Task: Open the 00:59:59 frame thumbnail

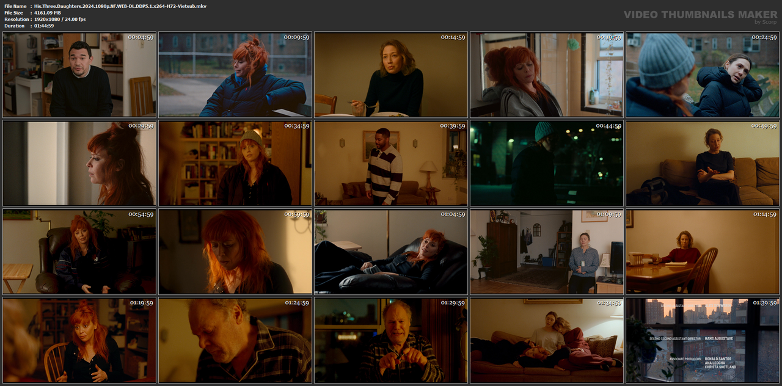Action: point(235,252)
